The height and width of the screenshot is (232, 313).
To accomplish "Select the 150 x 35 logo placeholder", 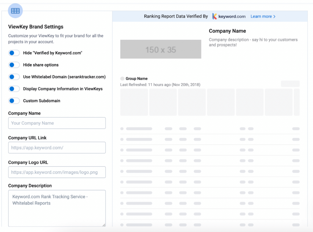I will (160, 49).
